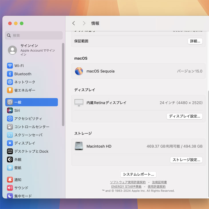Select the 集中モード moon icon
Screen dimensions: 209x209
10,196
